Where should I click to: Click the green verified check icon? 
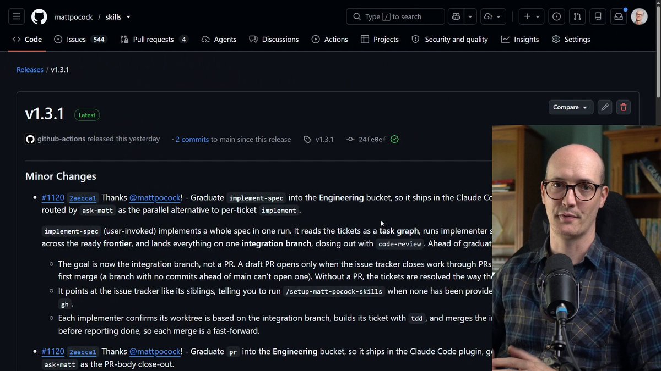(x=394, y=139)
